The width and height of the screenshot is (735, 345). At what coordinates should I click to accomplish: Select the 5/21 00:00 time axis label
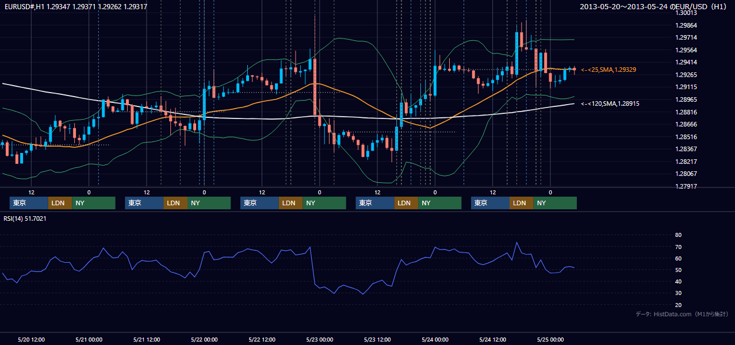[89, 339]
